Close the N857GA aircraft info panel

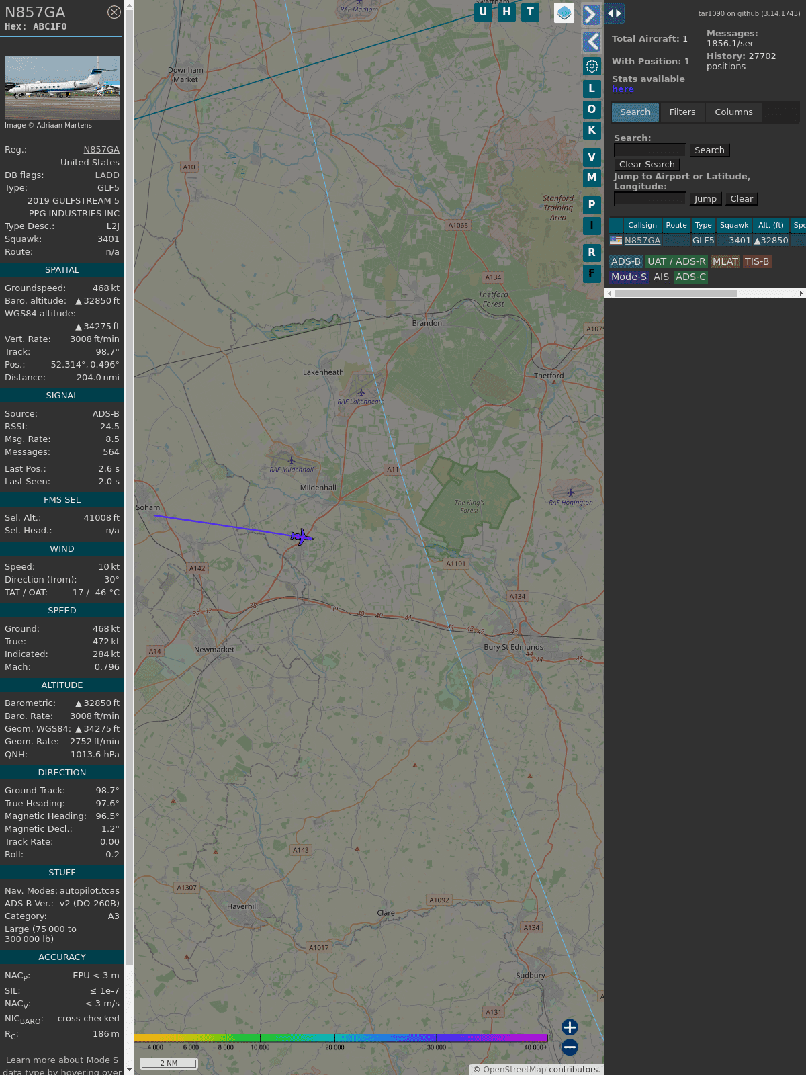[x=114, y=12]
